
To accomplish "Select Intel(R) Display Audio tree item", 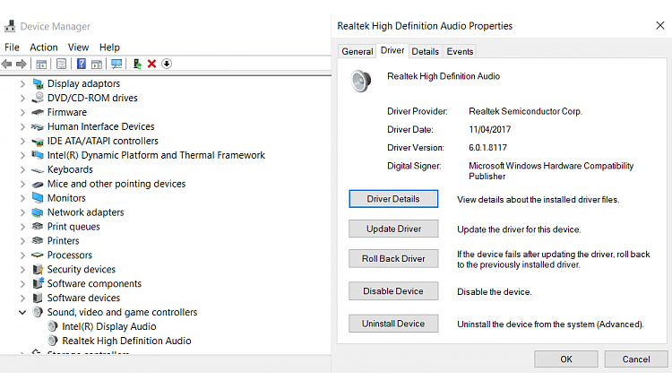I will [108, 327].
